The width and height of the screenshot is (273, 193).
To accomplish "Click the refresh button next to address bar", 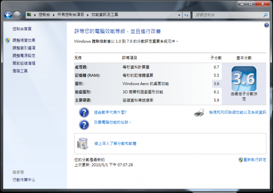I will (x=186, y=15).
